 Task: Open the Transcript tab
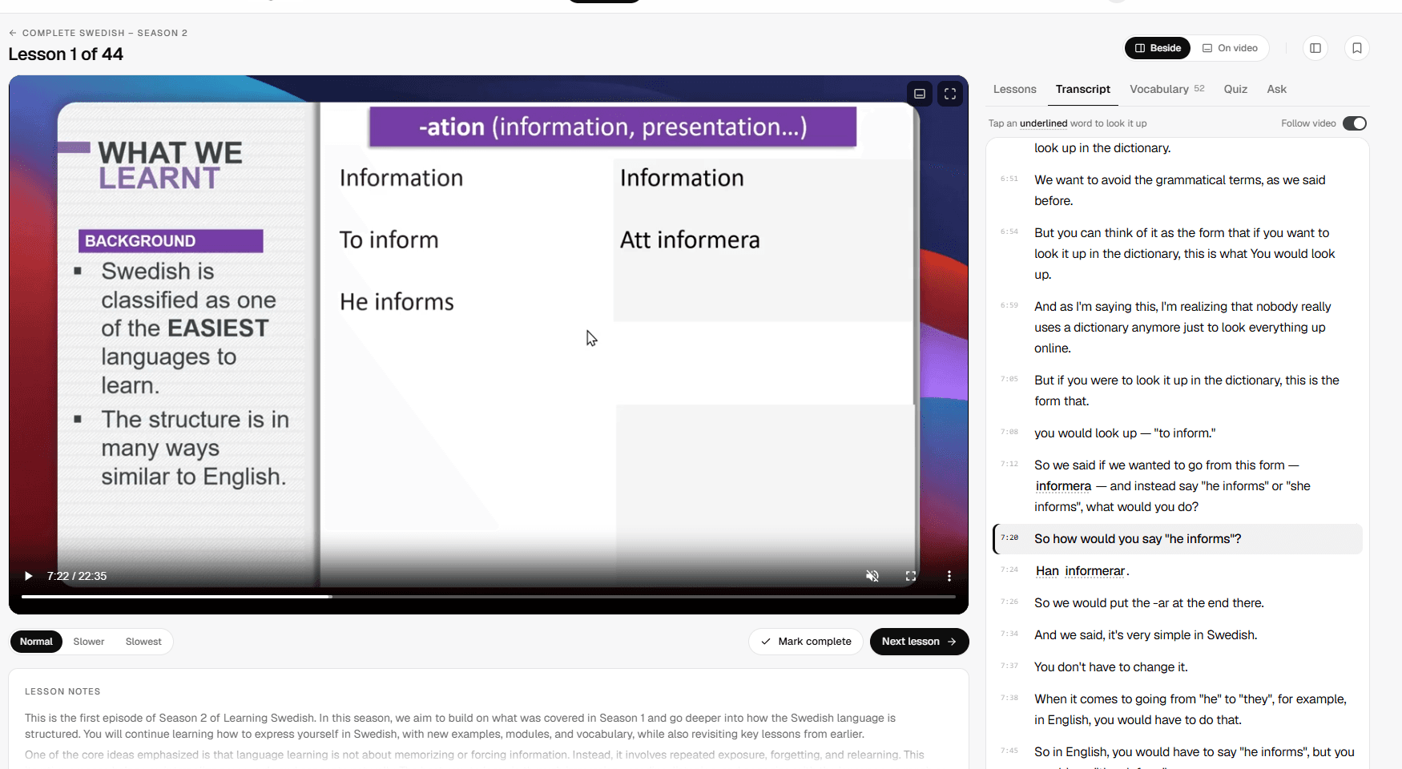(1082, 89)
